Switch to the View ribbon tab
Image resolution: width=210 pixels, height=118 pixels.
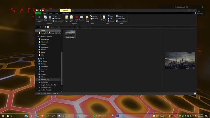click(57, 13)
